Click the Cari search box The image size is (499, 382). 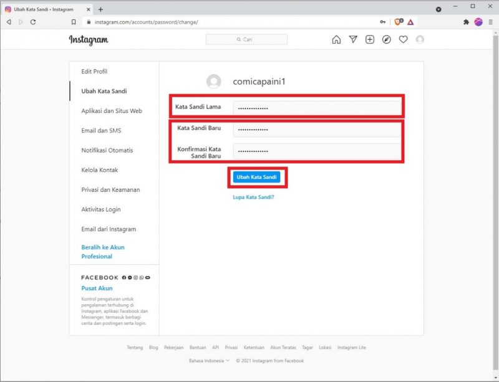[246, 39]
